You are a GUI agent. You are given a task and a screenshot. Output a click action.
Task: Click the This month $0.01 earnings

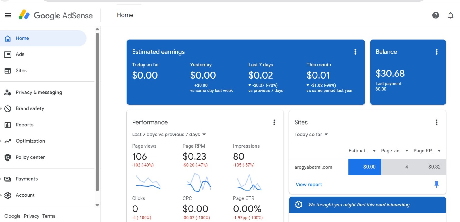point(318,75)
